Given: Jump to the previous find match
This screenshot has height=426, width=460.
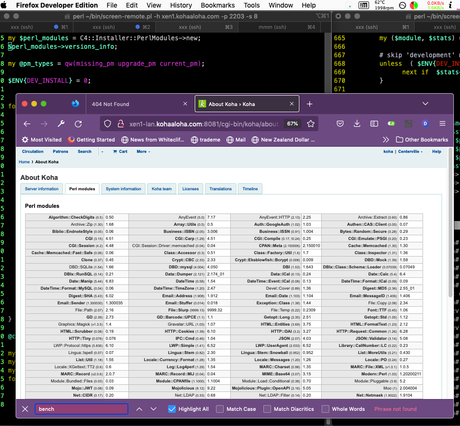Looking at the screenshot, I should click(x=139, y=409).
